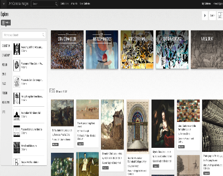The width and height of the screenshot is (223, 176).
Task: Click the Academy of Fine Arts collection logo
Action: pos(17,49)
